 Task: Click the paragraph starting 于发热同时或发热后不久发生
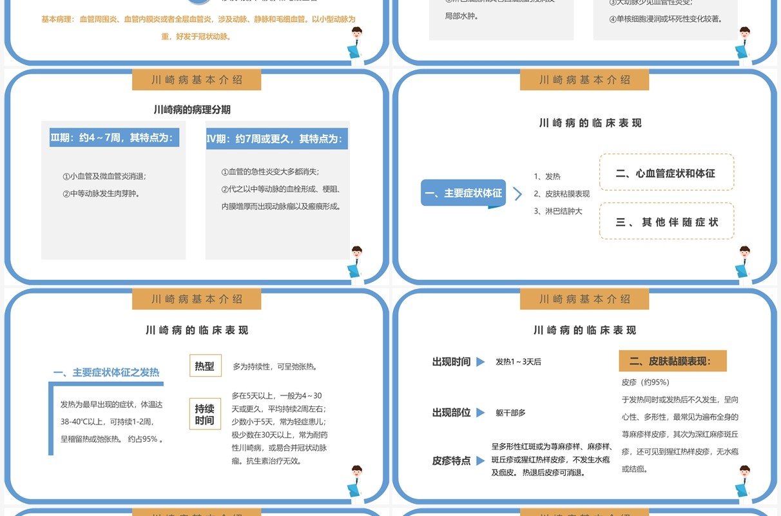pos(680,434)
